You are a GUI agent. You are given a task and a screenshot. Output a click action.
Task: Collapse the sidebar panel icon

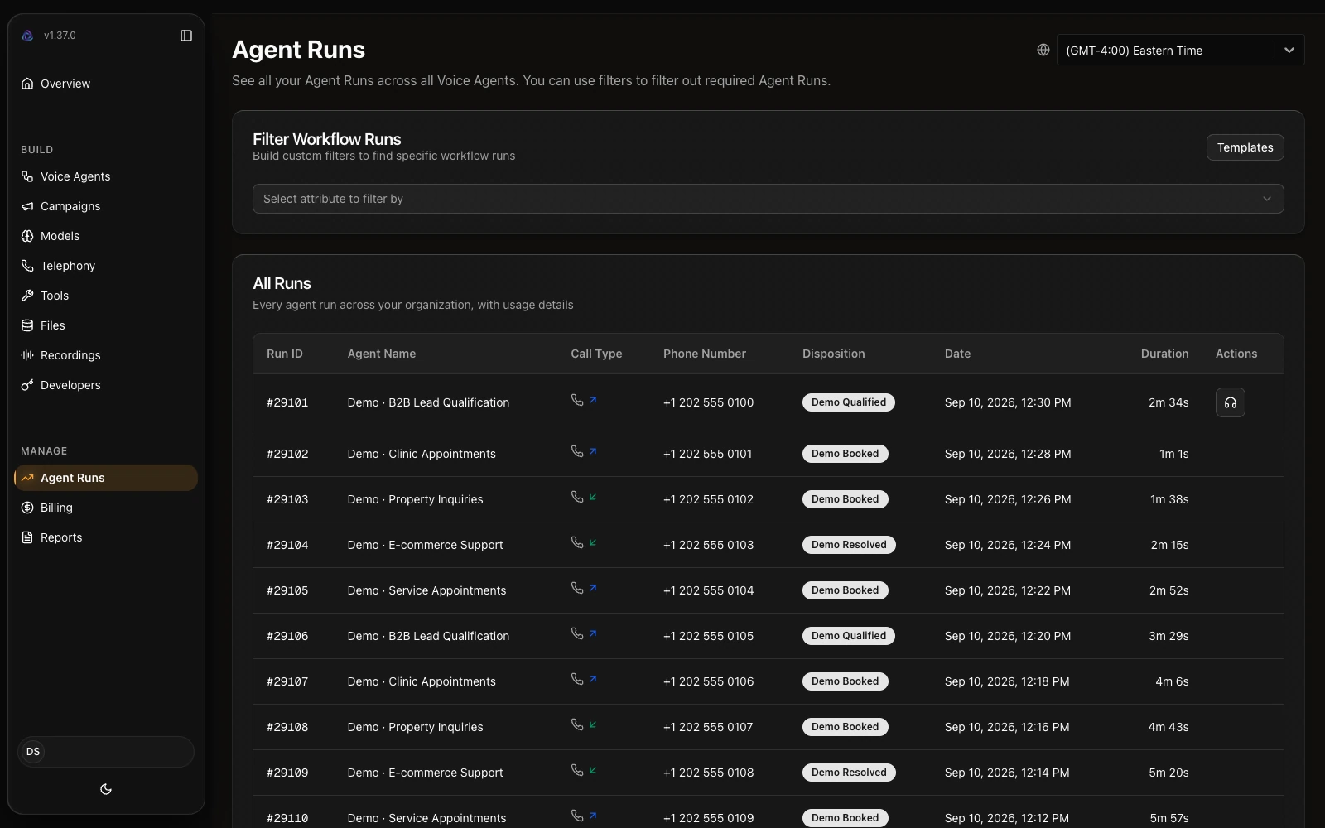tap(186, 36)
